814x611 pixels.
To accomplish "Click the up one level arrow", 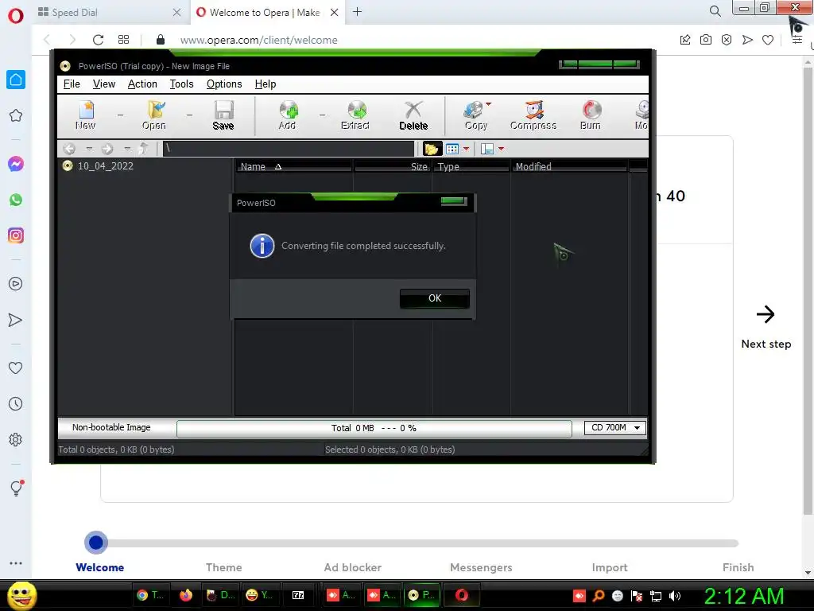I will pos(143,149).
